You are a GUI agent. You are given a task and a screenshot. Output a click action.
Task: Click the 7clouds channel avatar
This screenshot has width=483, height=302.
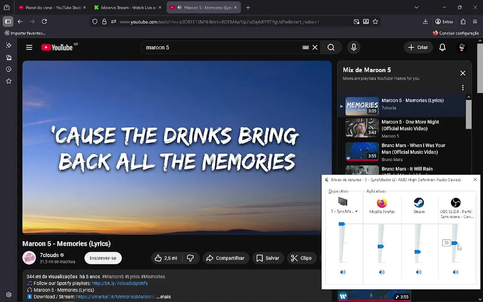[29, 258]
